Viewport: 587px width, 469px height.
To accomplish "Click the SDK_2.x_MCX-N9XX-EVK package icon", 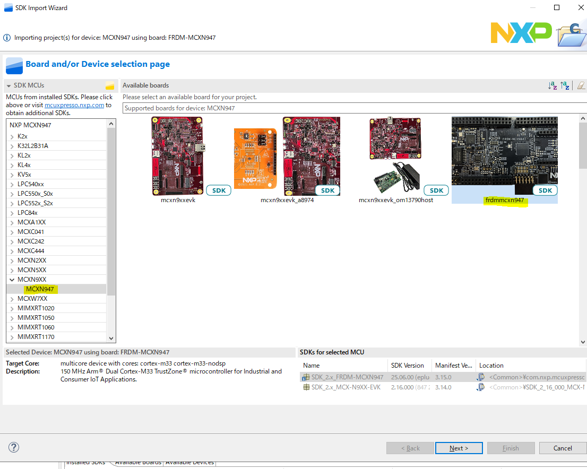I will point(306,387).
